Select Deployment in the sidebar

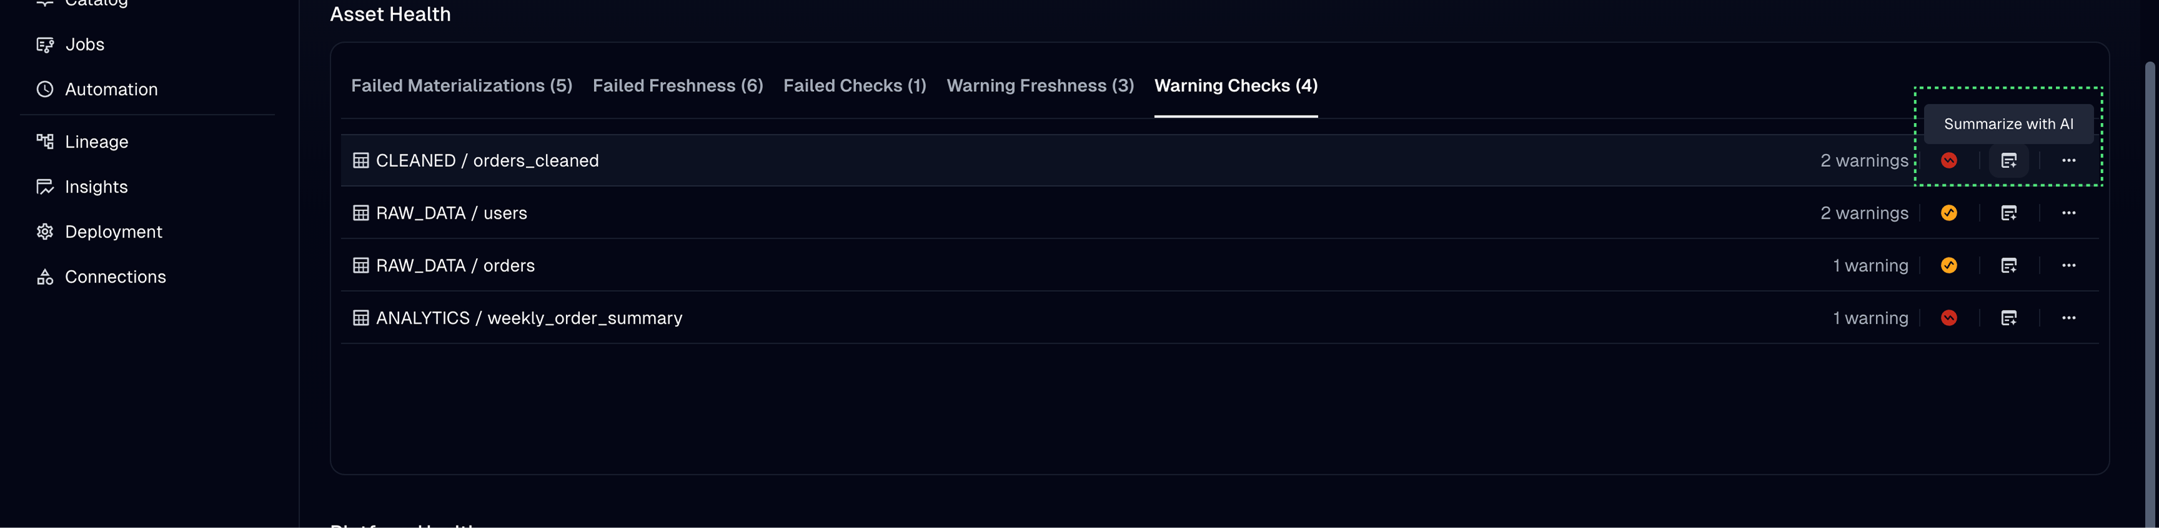coord(113,231)
